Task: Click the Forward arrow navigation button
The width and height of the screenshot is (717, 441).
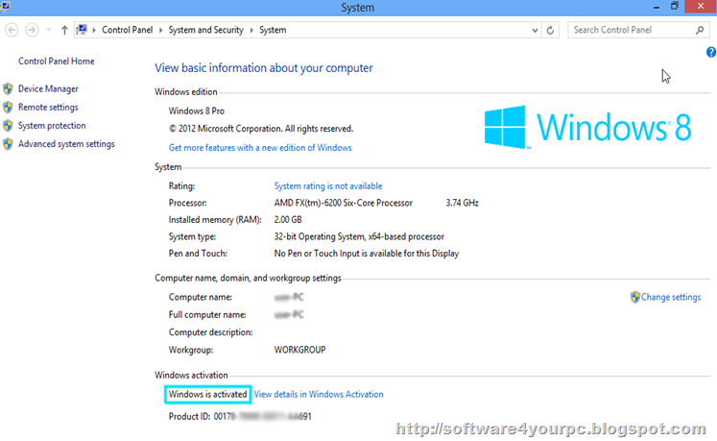Action: [x=32, y=30]
